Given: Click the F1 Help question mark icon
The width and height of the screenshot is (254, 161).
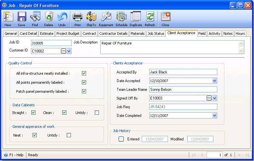Looking at the screenshot, I should point(6,155).
